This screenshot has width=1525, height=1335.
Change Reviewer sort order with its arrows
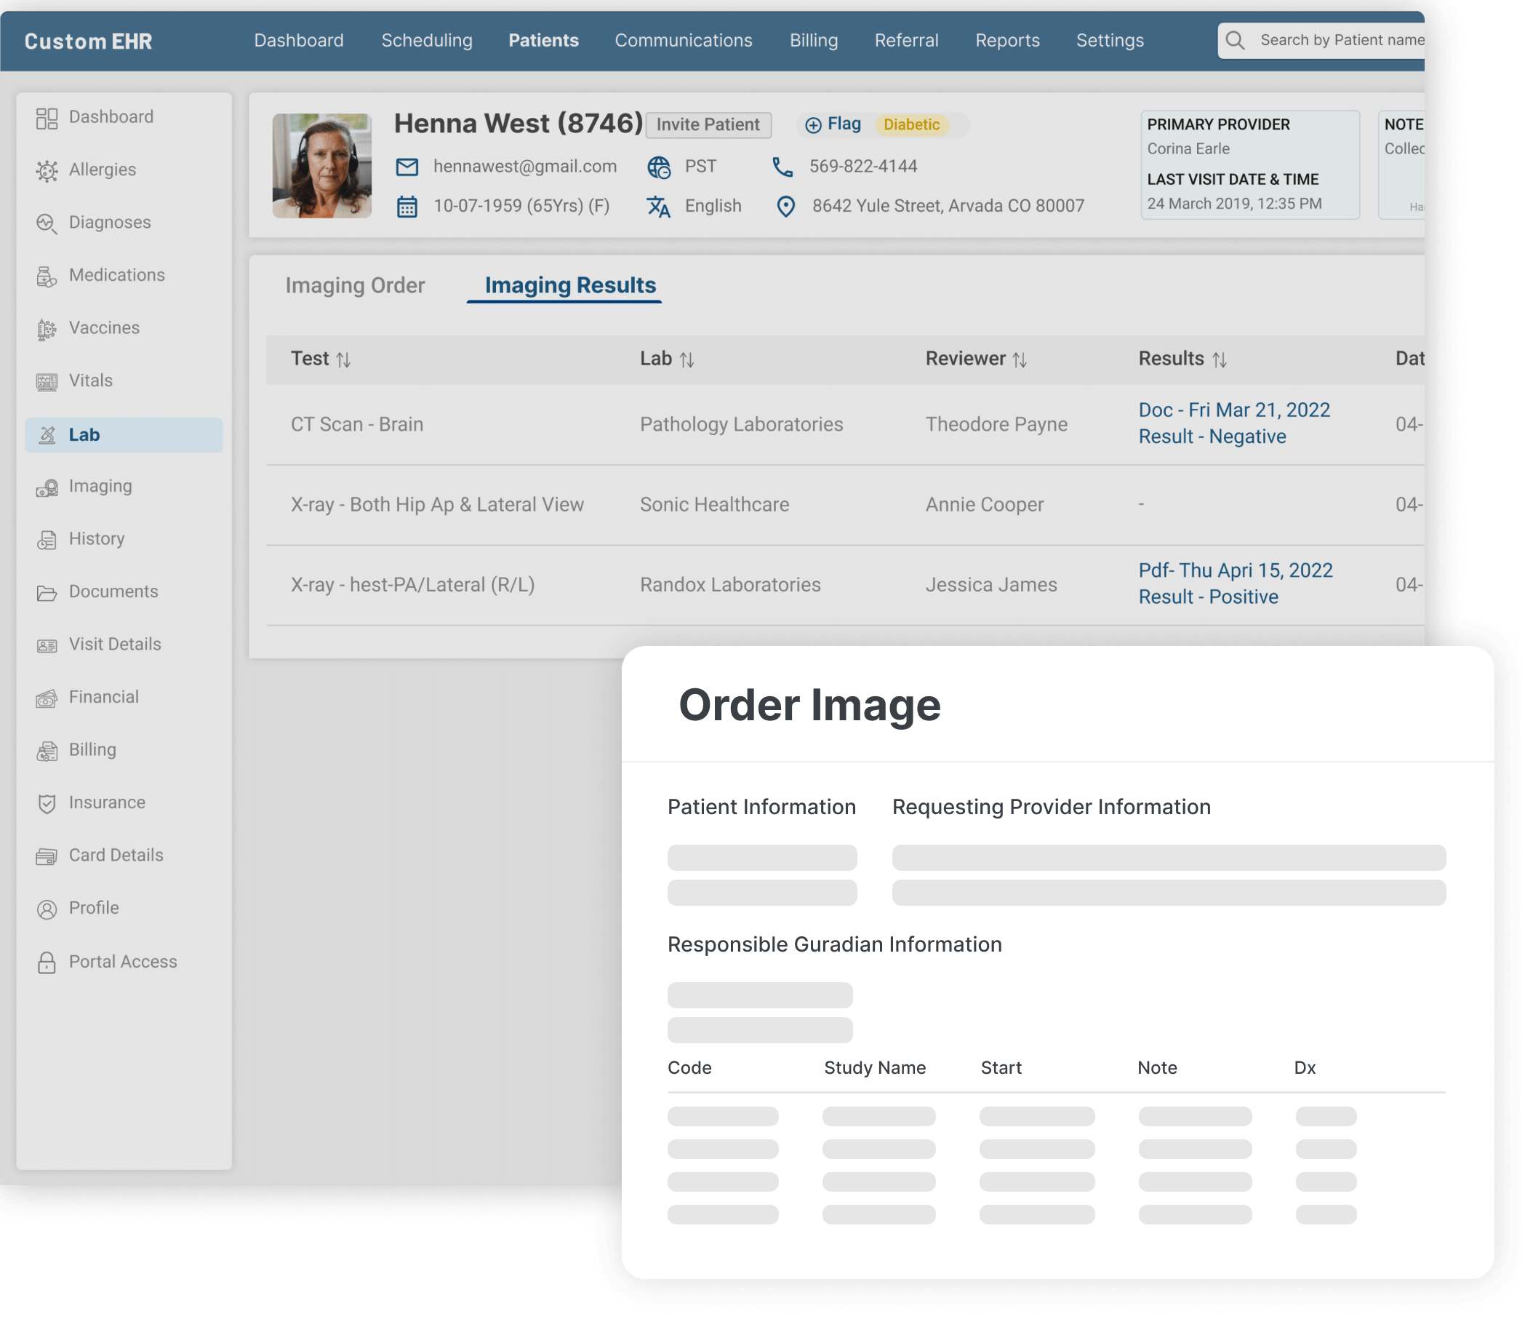pyautogui.click(x=1020, y=359)
